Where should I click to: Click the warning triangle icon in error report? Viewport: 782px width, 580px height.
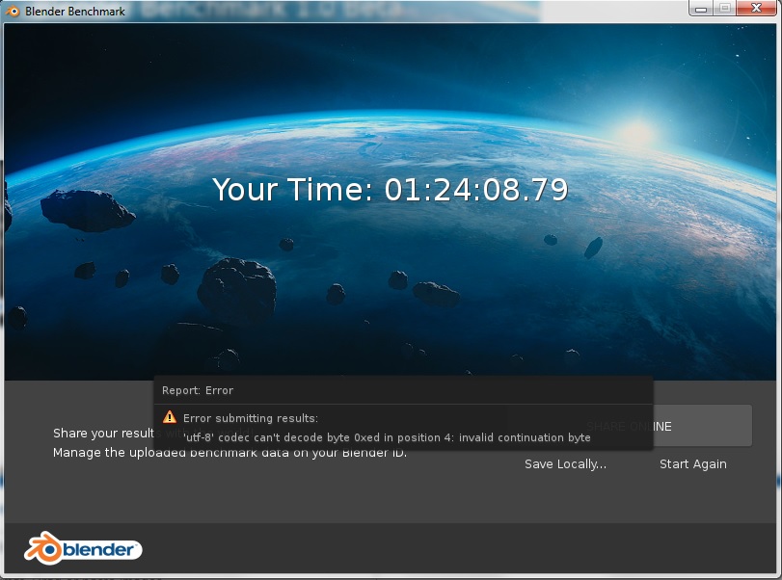pos(170,417)
